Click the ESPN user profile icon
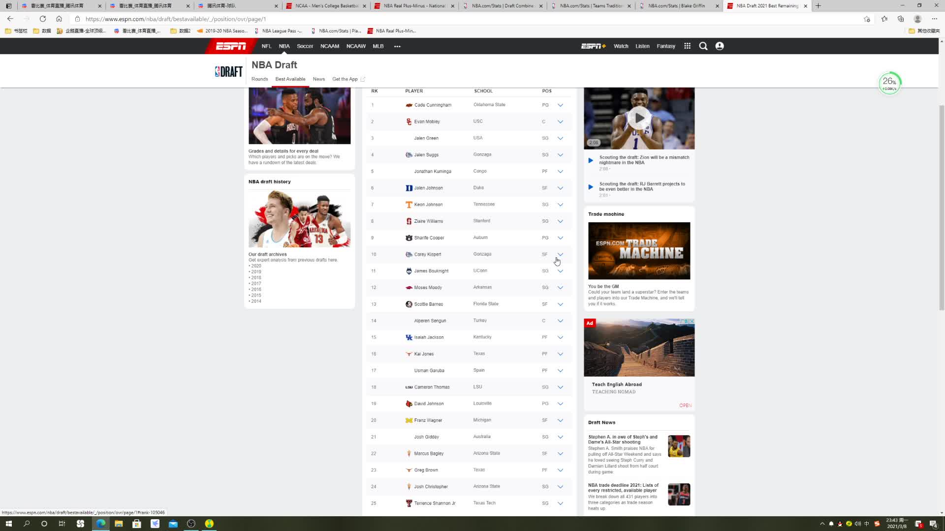The width and height of the screenshot is (945, 531). pyautogui.click(x=719, y=46)
